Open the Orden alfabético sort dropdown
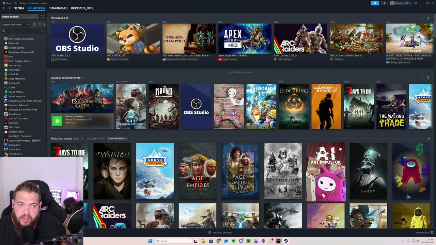This screenshot has width=436, height=245. (x=117, y=138)
